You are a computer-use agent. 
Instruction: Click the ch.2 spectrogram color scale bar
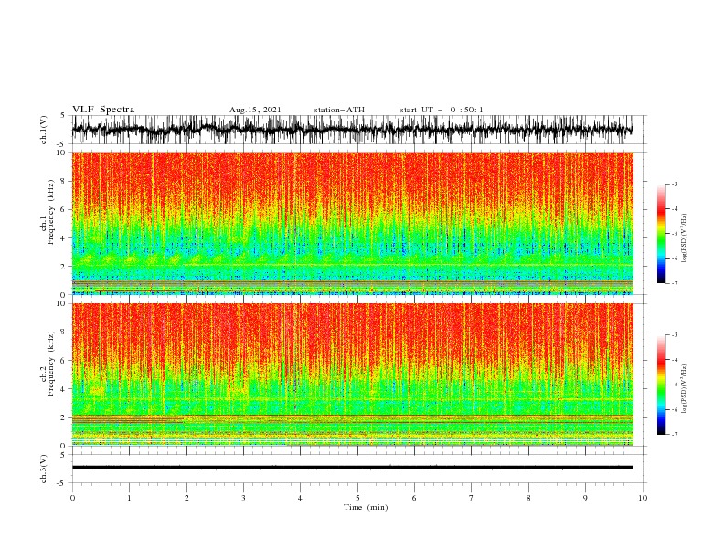(661, 385)
